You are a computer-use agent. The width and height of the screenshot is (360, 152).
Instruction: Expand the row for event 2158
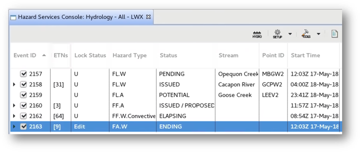[14, 85]
